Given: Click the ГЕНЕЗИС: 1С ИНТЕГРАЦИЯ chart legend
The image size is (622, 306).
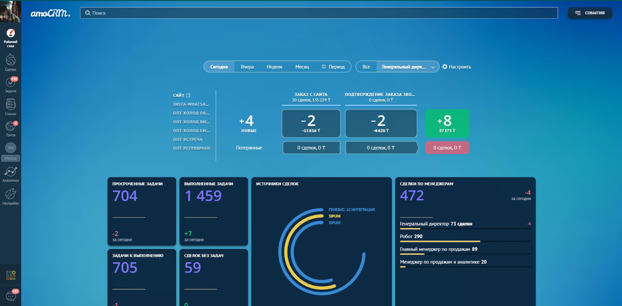Looking at the screenshot, I should (x=351, y=209).
